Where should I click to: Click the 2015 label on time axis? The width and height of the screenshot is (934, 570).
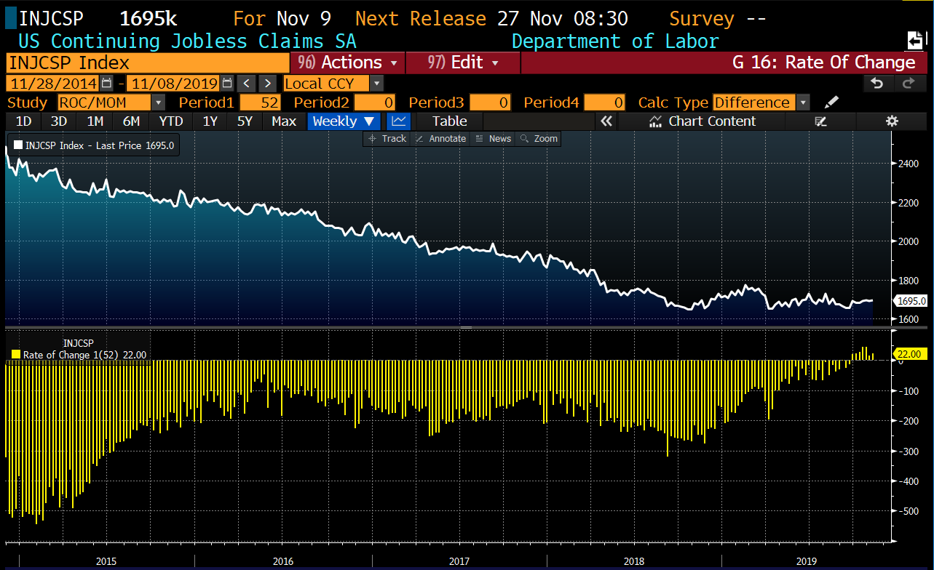point(106,561)
